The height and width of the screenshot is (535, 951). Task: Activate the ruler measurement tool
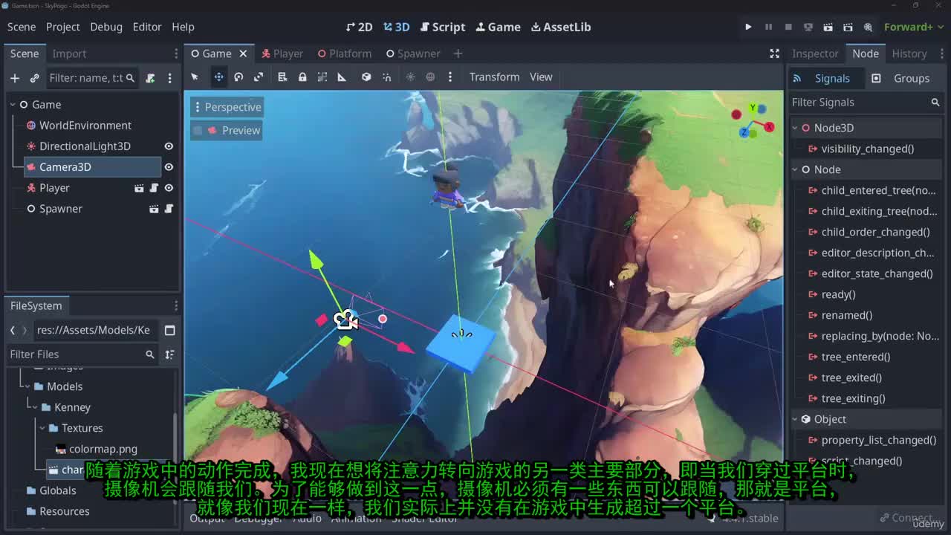coord(342,77)
